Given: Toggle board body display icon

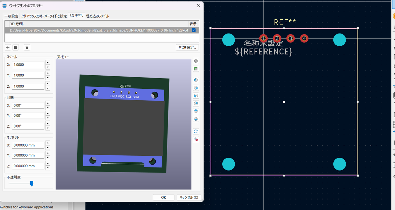Looking at the screenshot, I should [196, 69].
